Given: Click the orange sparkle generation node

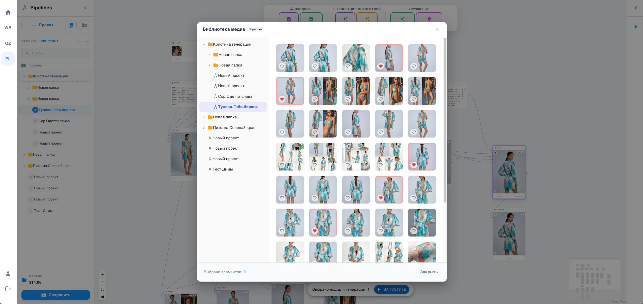Looking at the screenshot, I should coord(367,19).
